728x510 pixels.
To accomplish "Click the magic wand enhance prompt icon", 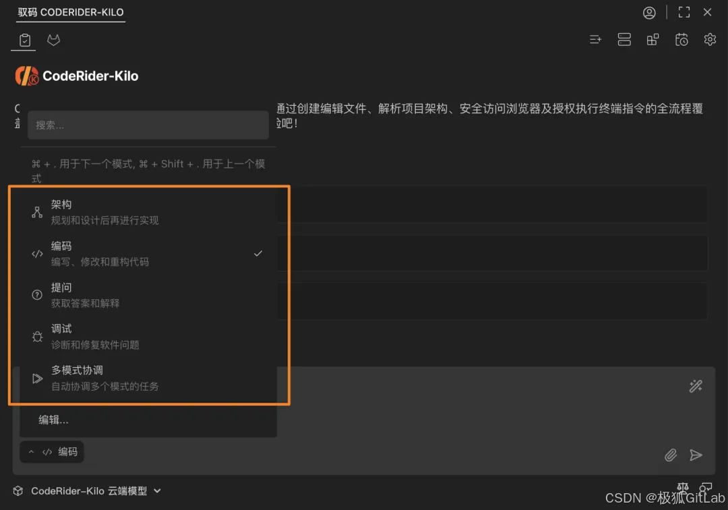I will [x=696, y=386].
